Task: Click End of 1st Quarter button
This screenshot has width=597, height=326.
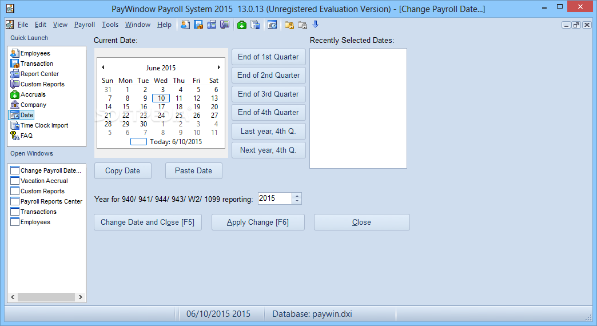Action: 268,57
